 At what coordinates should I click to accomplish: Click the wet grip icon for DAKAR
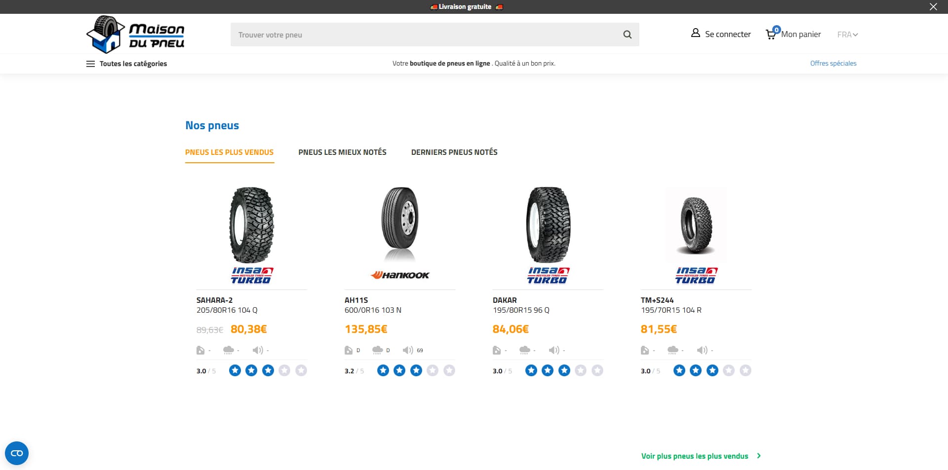tap(524, 350)
